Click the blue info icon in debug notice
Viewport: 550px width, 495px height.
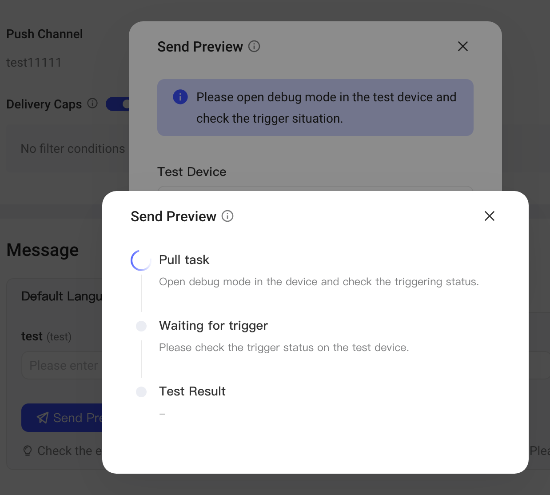[x=180, y=97]
